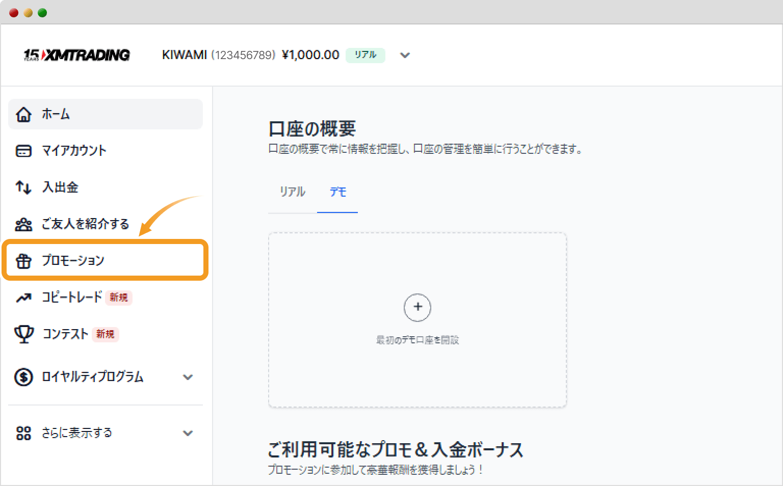The image size is (783, 486).
Task: Select the プロモーション gift icon
Action: click(23, 260)
